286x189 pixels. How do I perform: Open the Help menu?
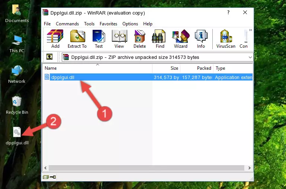point(148,24)
